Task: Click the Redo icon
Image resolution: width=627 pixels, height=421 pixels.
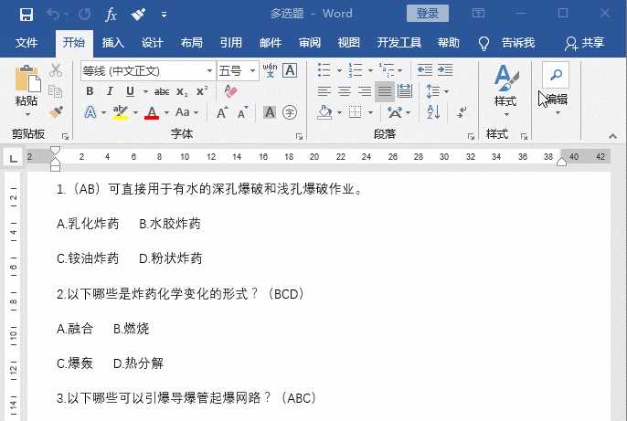Action: tap(84, 15)
